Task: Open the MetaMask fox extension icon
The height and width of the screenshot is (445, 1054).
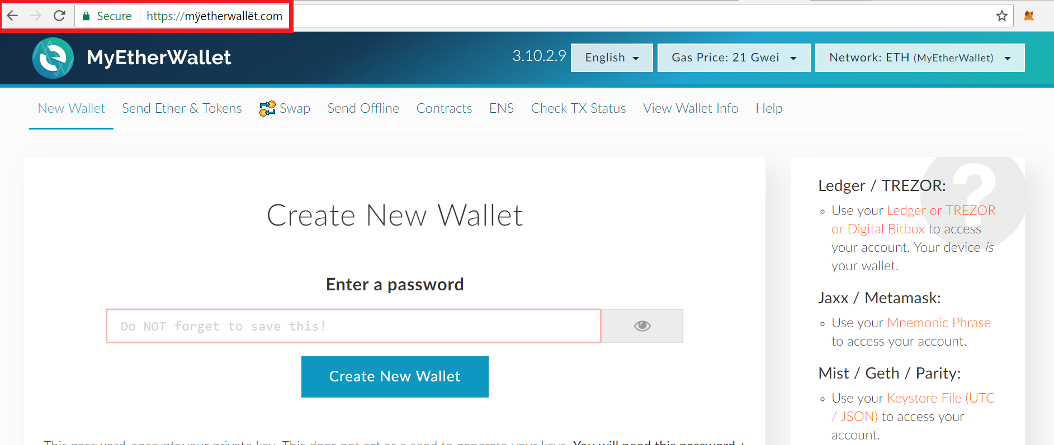Action: click(1029, 16)
